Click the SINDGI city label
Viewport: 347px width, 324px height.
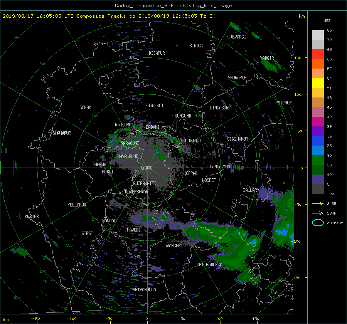(x=196, y=46)
